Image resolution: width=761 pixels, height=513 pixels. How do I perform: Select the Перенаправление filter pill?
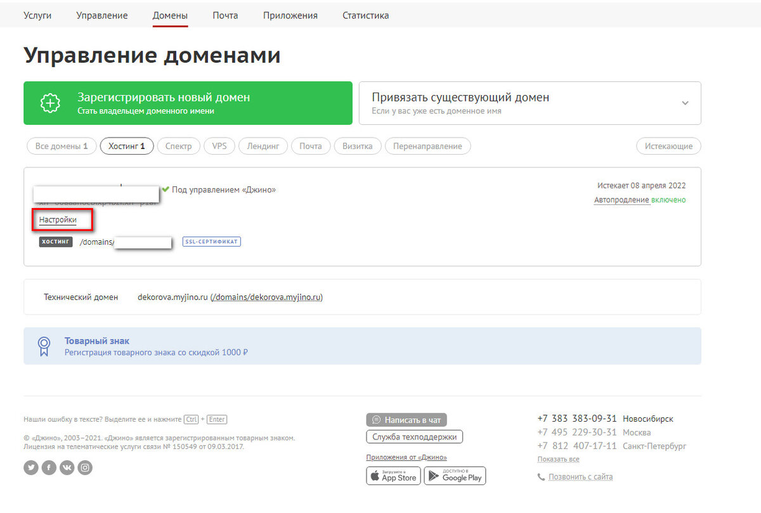coord(427,146)
